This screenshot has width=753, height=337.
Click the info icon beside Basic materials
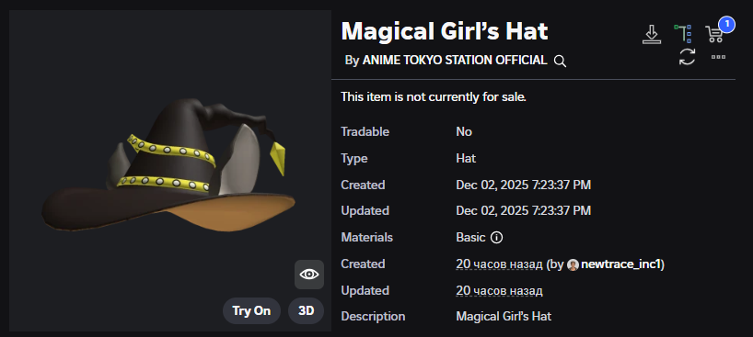coord(497,237)
